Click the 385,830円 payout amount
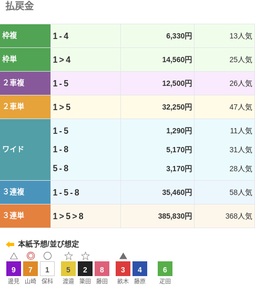The width and height of the screenshot is (255, 294). tap(175, 216)
